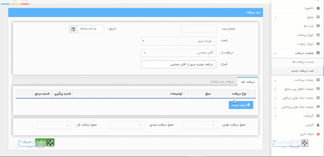324x157 pixels.
Task: Focus the شماره سند input field
Action: click(199, 29)
